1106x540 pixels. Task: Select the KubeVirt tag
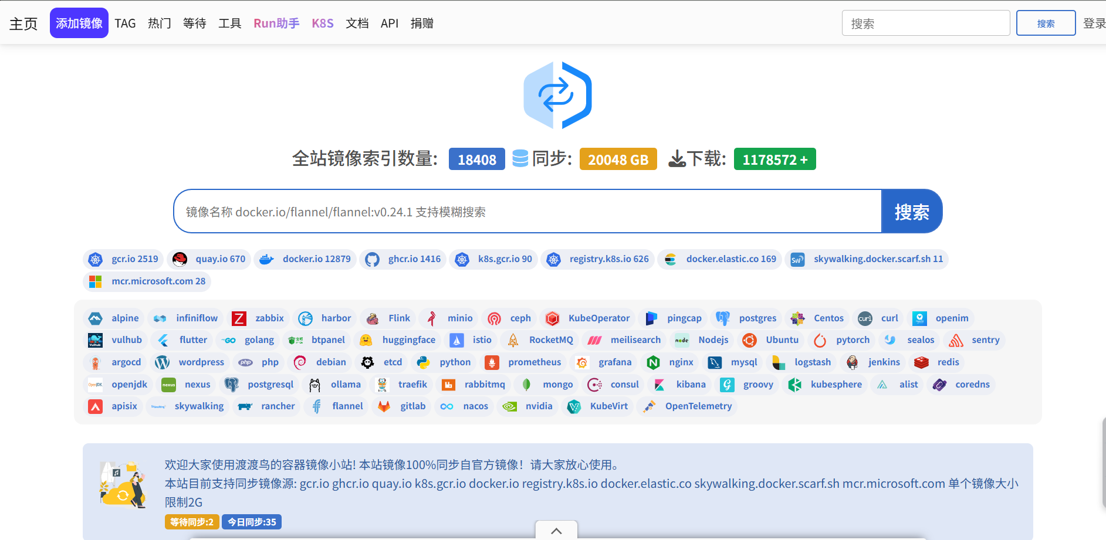click(x=597, y=406)
